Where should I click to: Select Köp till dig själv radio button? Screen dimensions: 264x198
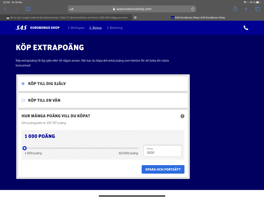click(23, 84)
